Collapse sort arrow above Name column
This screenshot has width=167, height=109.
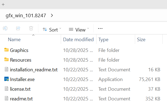33,35
